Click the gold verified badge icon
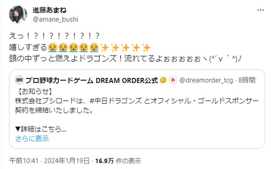Image resolution: width=271 pixels, height=169 pixels. coord(163,80)
